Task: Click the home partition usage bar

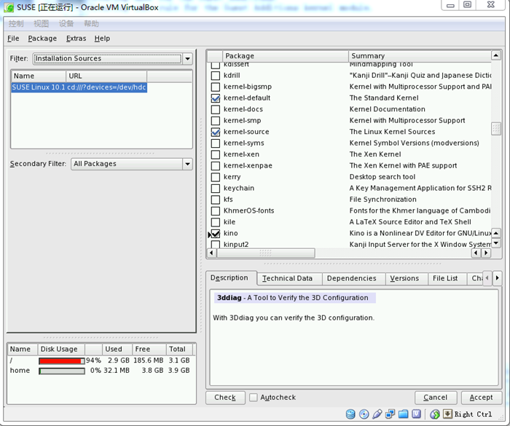Action: click(62, 371)
